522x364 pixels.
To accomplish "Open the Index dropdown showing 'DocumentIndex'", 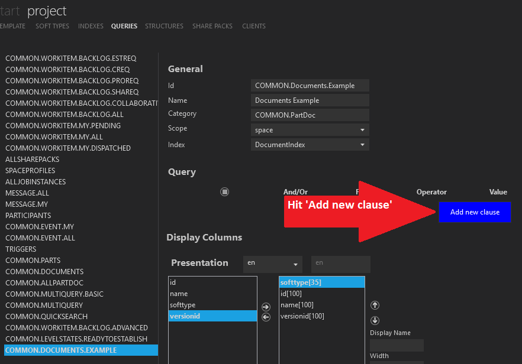I will (310, 144).
